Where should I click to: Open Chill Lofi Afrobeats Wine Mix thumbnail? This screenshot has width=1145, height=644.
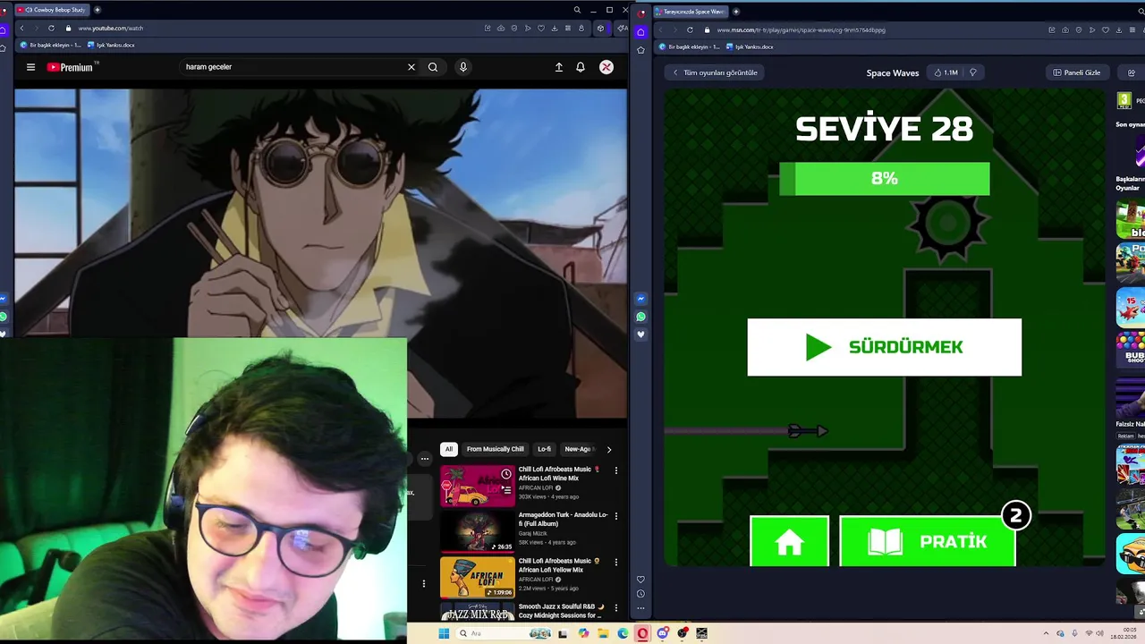click(x=478, y=486)
